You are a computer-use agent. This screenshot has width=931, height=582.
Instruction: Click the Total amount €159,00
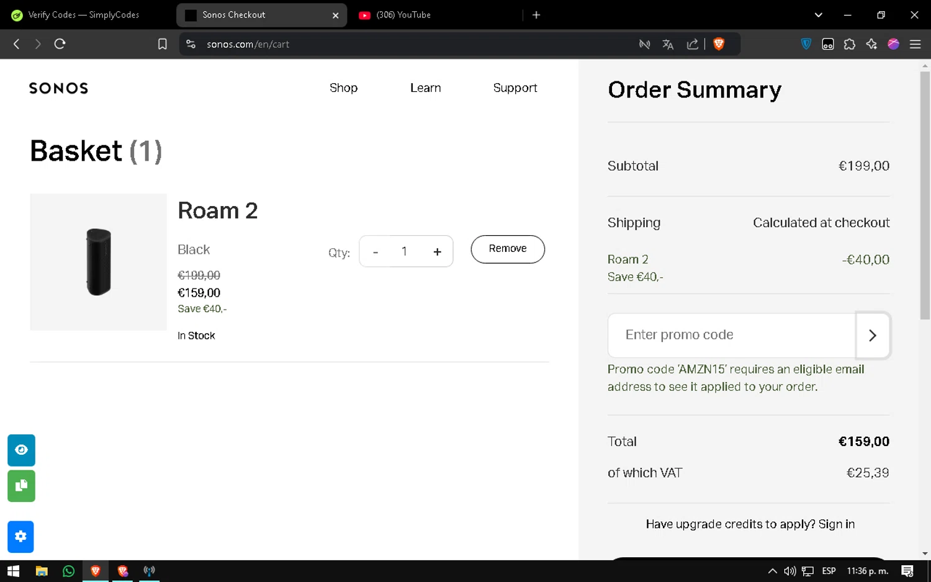864,441
